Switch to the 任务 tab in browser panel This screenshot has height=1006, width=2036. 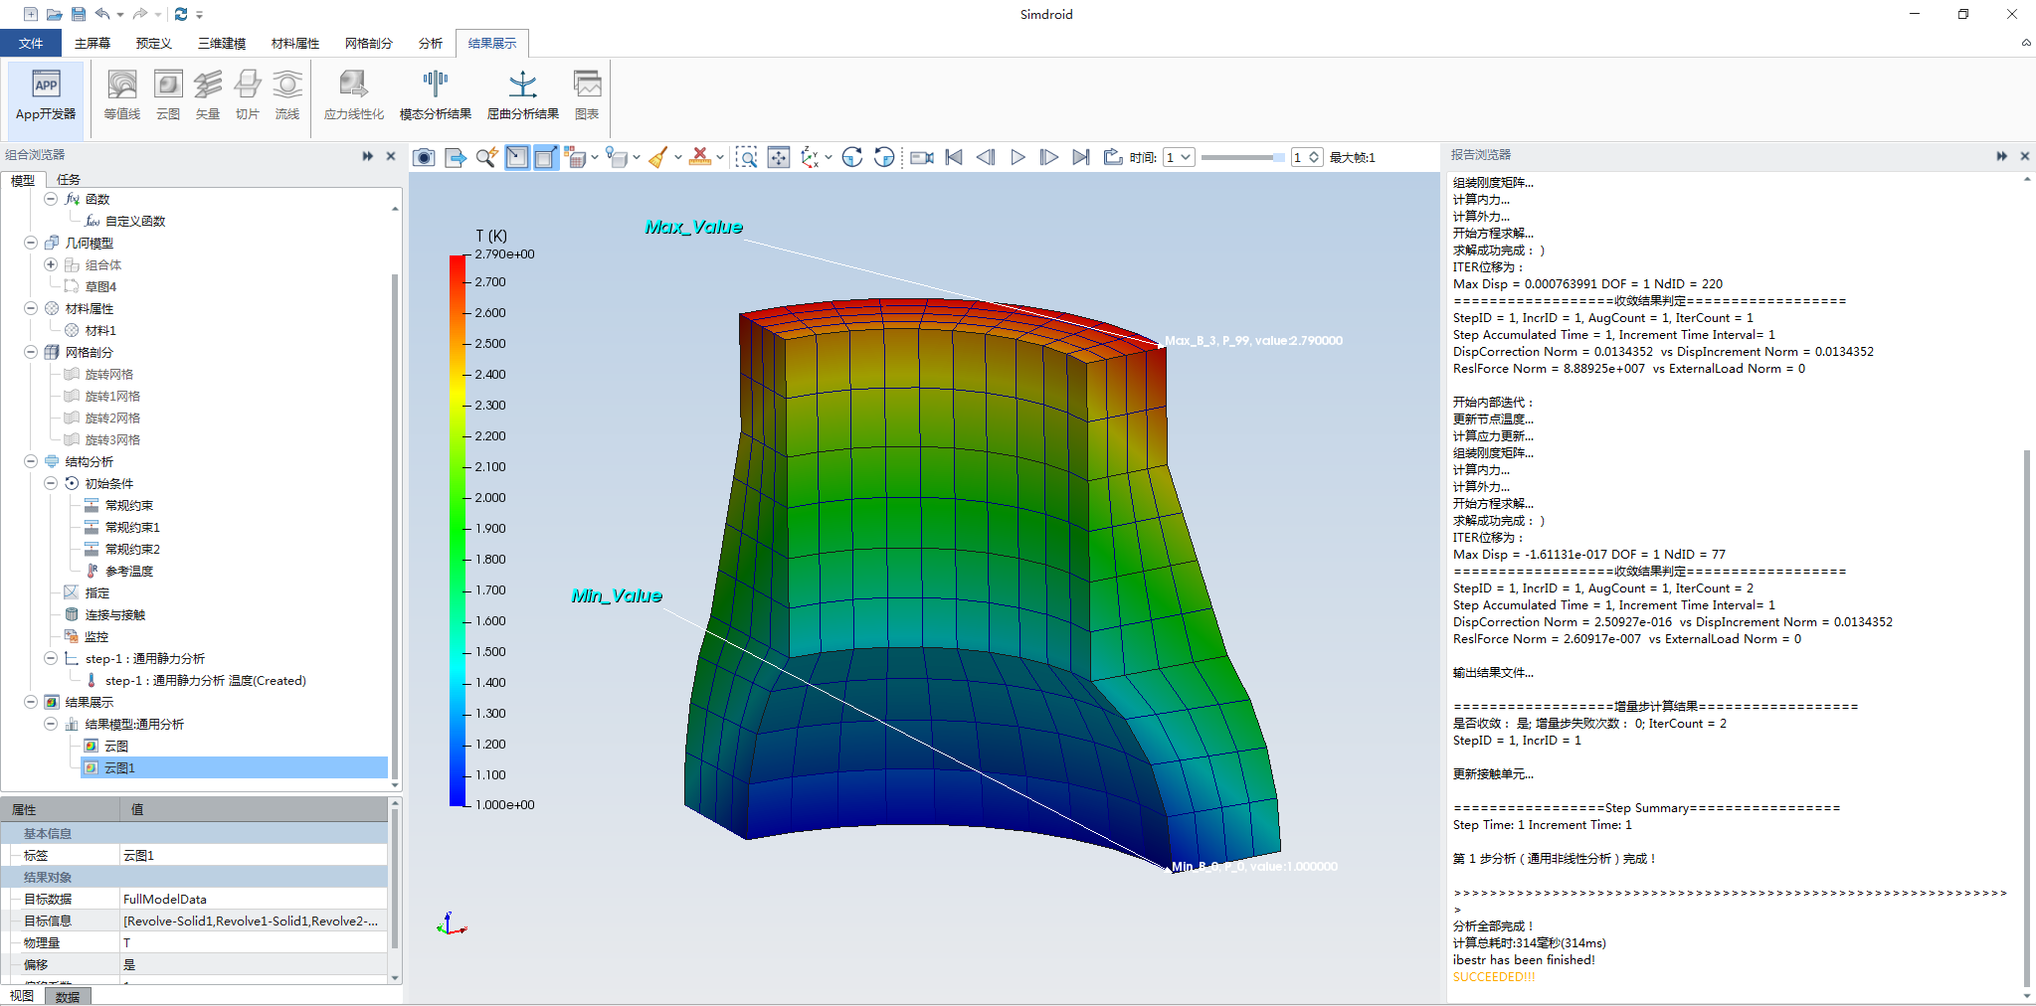pyautogui.click(x=68, y=180)
